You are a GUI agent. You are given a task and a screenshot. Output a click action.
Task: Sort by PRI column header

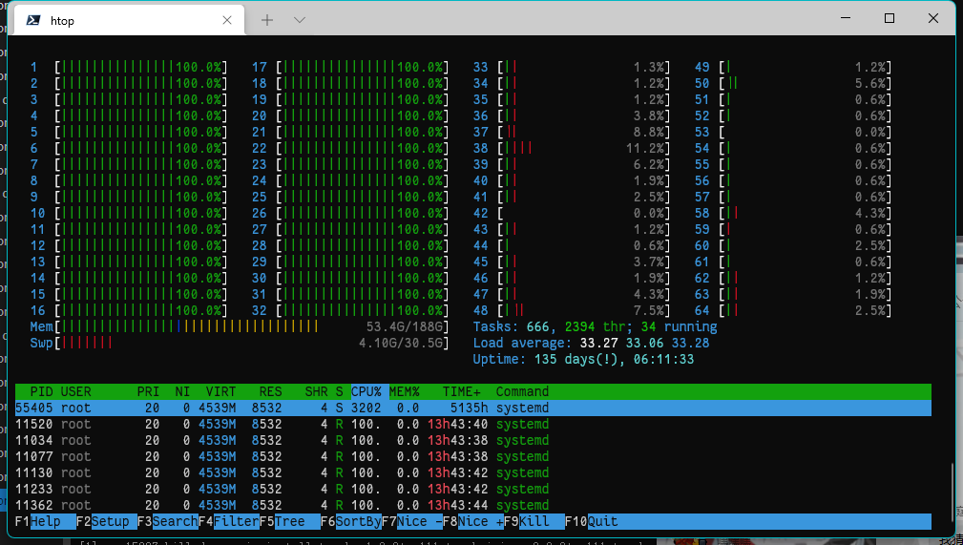click(x=148, y=392)
